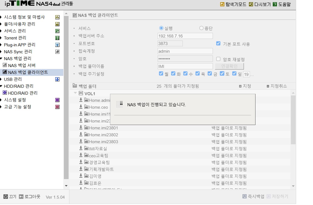Viewport: 313px width, 205px height.
Task: Click the NAS Sync 관리 icon
Action: (57, 52)
